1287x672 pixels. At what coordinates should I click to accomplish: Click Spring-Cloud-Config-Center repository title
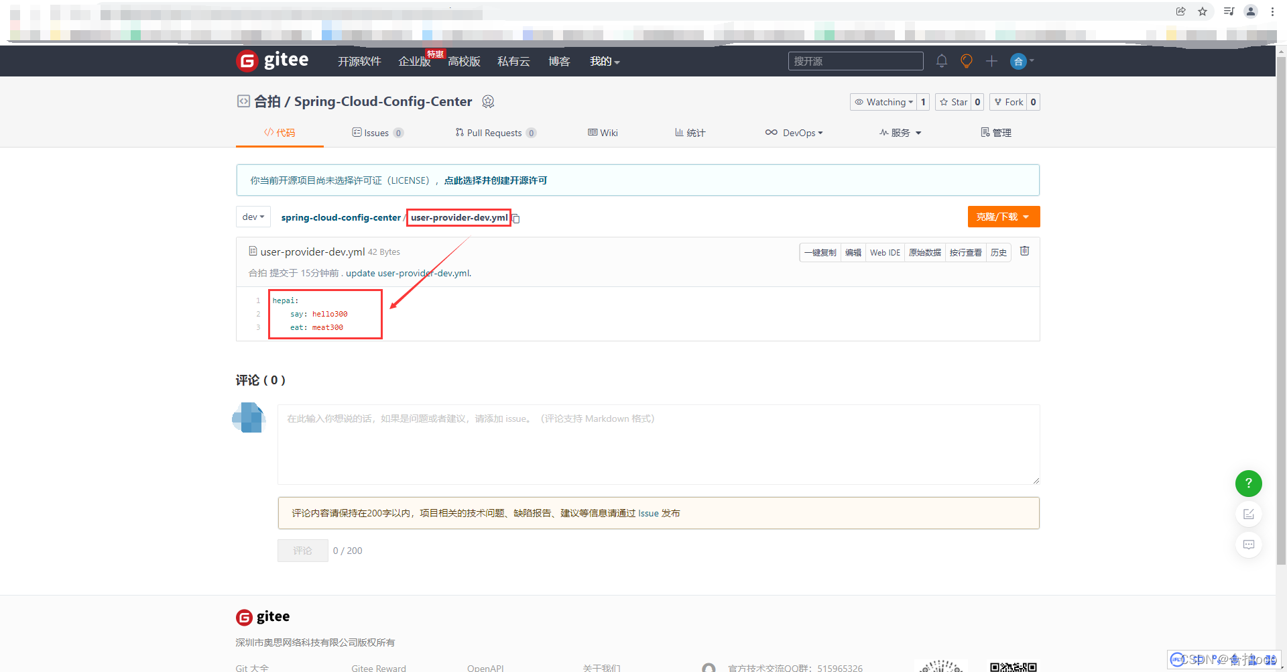pos(383,101)
